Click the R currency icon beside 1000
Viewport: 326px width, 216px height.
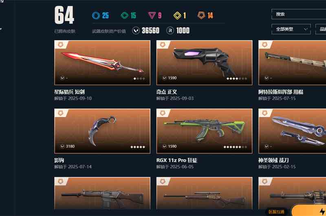[x=170, y=31]
